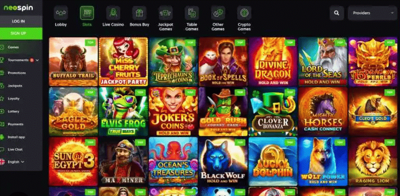Image resolution: width=400 pixels, height=196 pixels.
Task: Go to Promotions in the sidebar
Action: click(16, 73)
